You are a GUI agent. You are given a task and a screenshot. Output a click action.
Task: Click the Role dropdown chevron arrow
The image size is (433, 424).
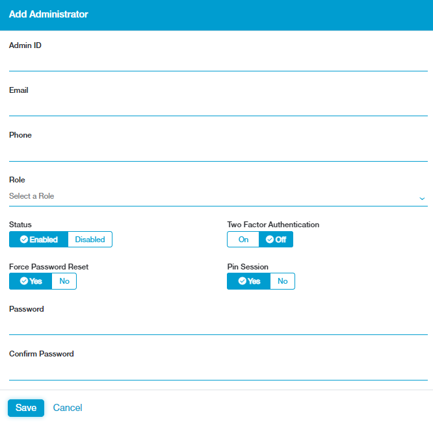pos(421,197)
